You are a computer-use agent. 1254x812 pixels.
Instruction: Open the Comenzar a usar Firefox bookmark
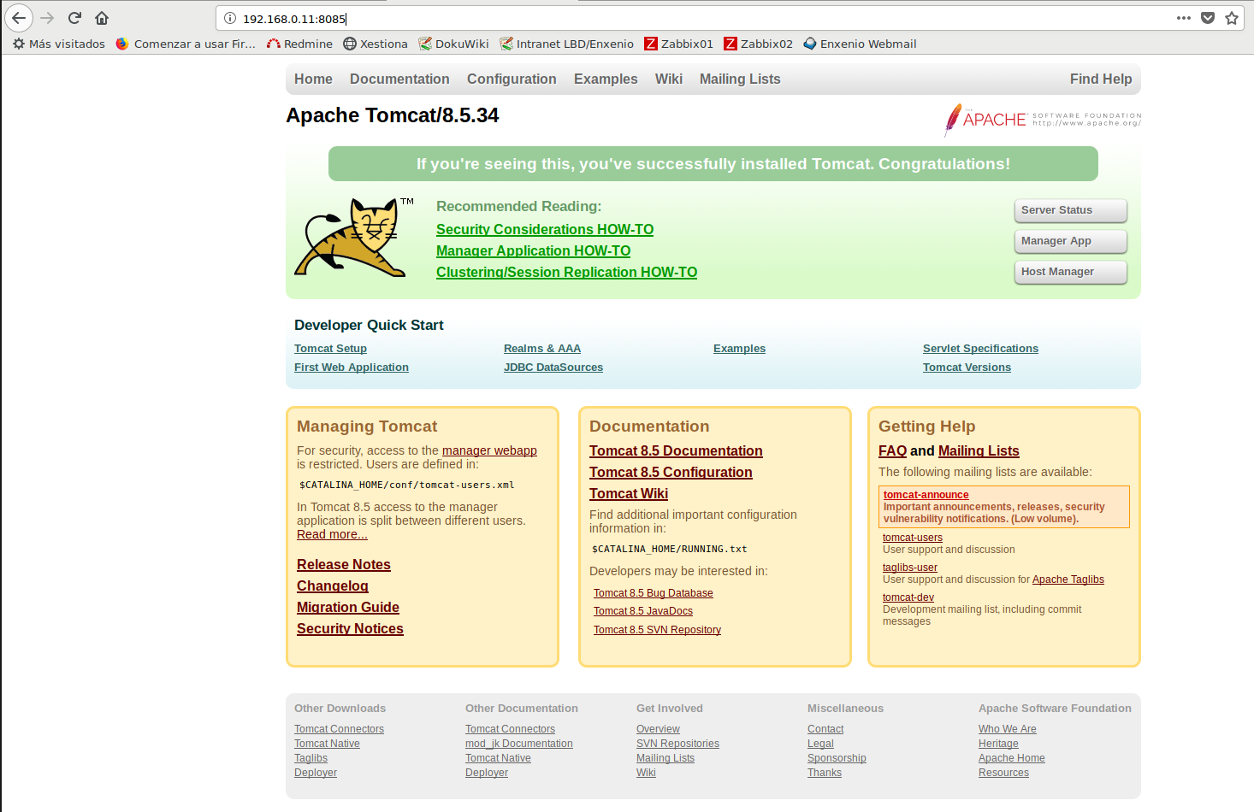[x=186, y=44]
